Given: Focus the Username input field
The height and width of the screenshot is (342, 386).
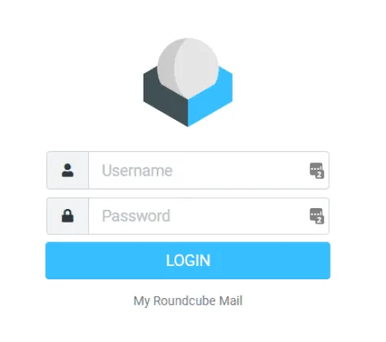Looking at the screenshot, I should point(209,171).
